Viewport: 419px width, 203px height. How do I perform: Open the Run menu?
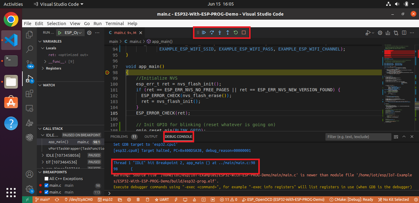(x=98, y=24)
